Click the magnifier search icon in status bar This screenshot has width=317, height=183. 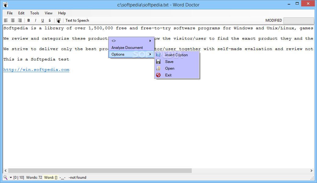point(5,178)
